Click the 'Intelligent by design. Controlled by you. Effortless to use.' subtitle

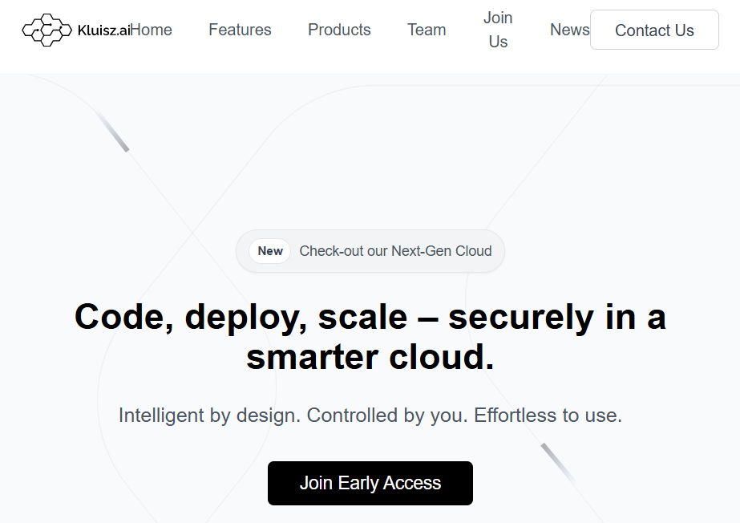pos(370,416)
